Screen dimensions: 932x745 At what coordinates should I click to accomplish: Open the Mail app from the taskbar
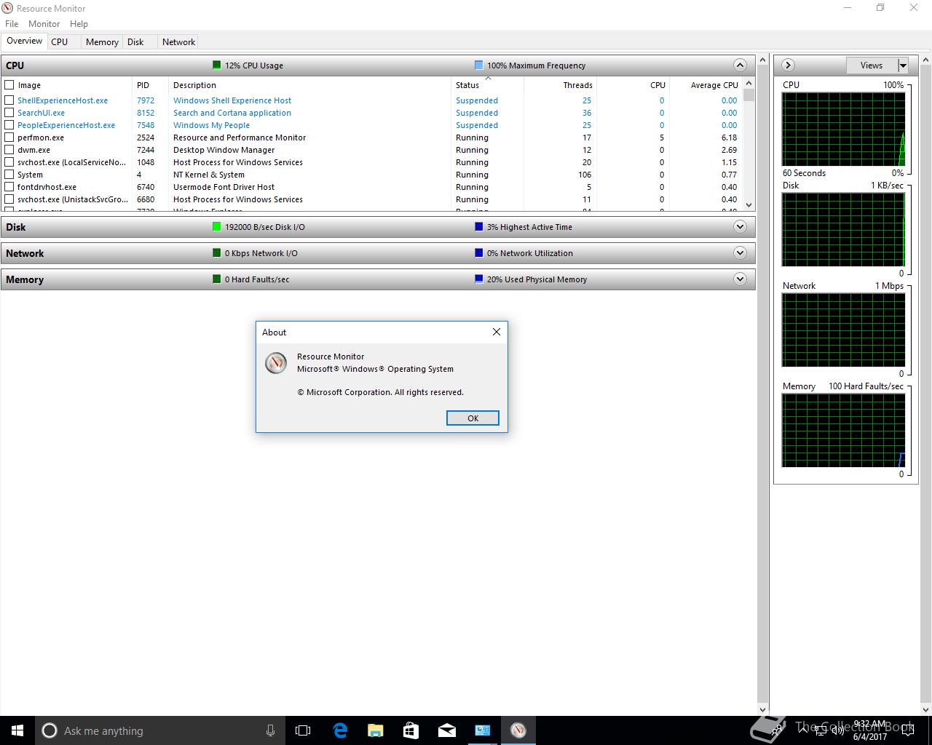pos(446,730)
